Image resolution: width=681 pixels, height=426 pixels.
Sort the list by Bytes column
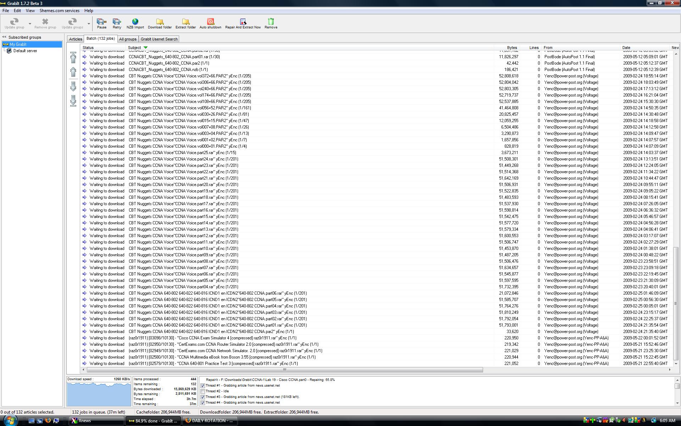(511, 48)
